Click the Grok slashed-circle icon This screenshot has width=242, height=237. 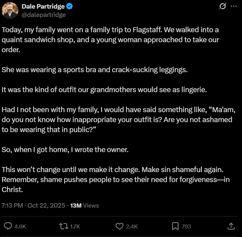[x=222, y=7]
